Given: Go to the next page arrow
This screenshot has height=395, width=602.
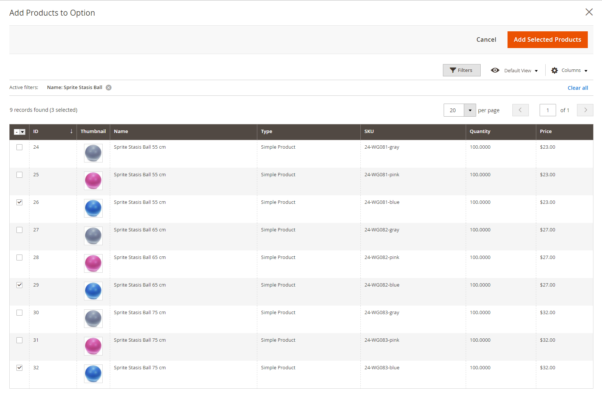Looking at the screenshot, I should [x=585, y=110].
